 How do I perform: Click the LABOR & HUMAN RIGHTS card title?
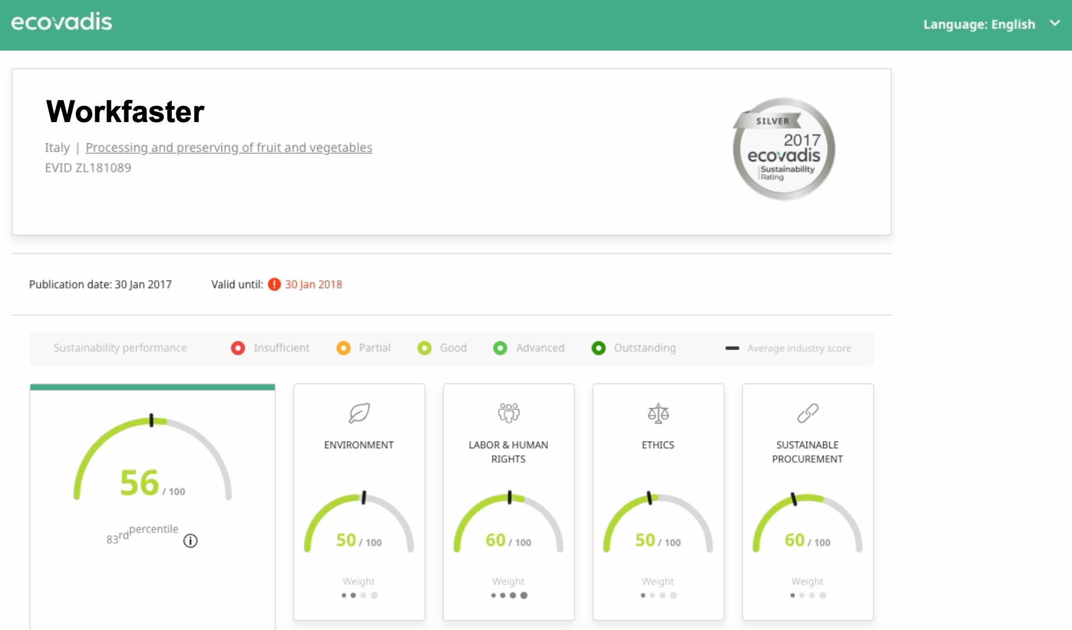pos(509,452)
